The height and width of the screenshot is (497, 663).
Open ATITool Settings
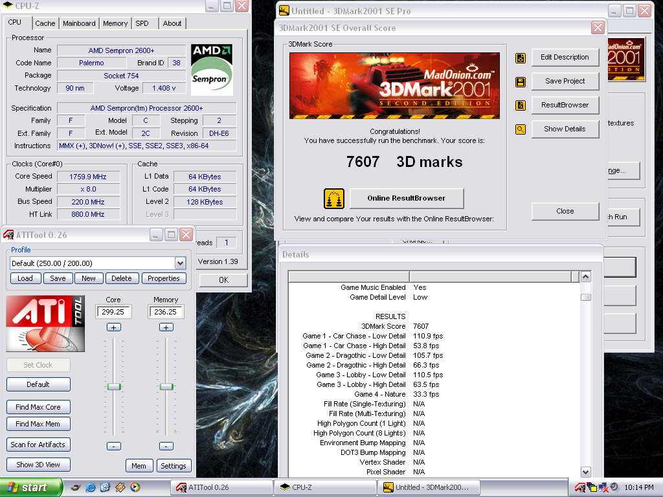[x=174, y=466]
